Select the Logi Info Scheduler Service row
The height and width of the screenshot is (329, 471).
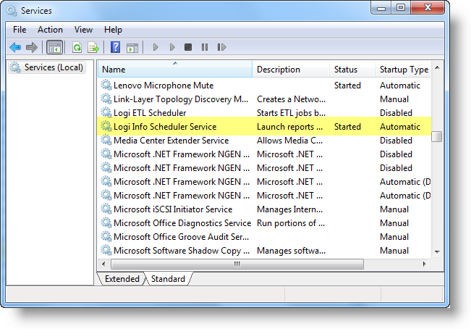[x=165, y=127]
